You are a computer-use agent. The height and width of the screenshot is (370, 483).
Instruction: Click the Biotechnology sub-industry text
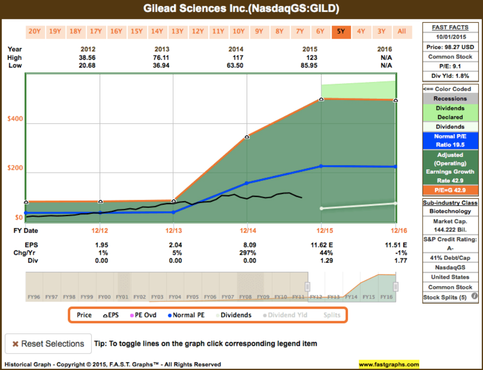click(x=450, y=211)
